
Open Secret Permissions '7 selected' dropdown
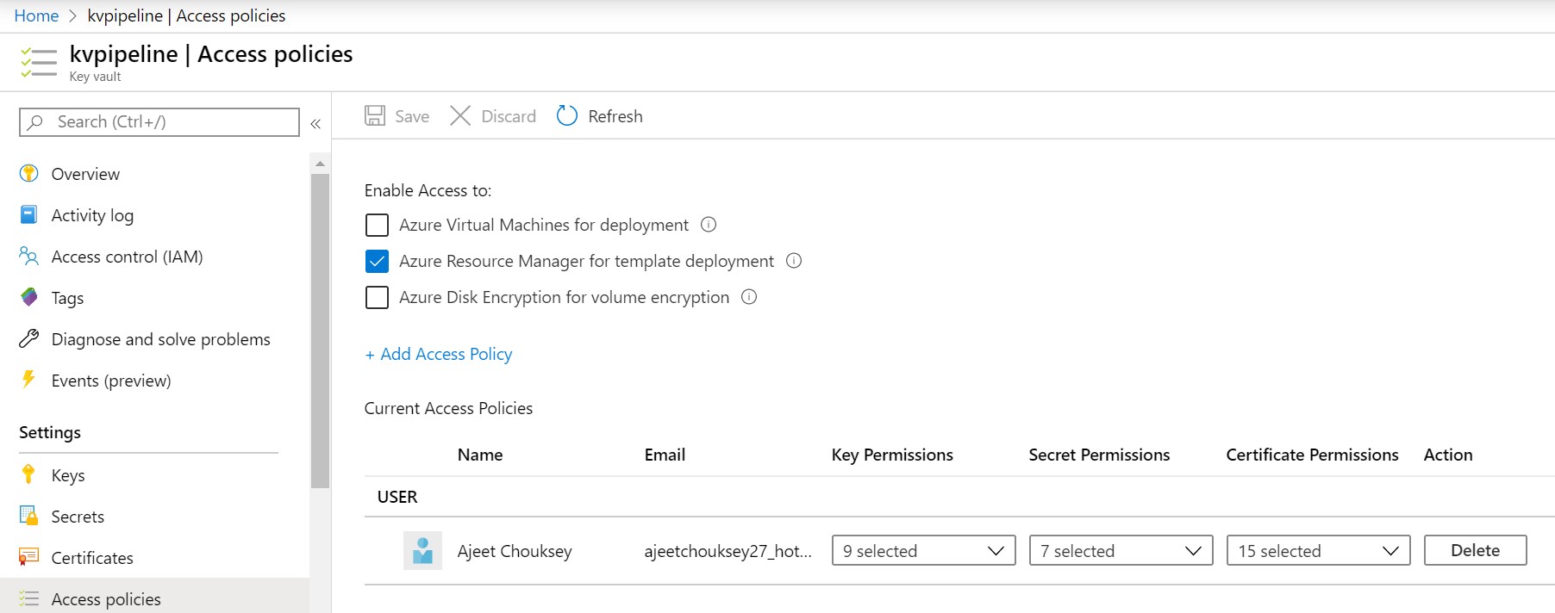1121,550
